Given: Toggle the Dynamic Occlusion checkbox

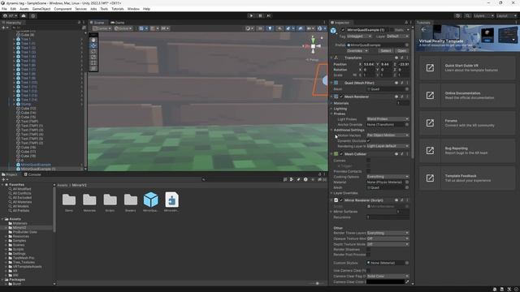Looking at the screenshot, I should click(368, 140).
